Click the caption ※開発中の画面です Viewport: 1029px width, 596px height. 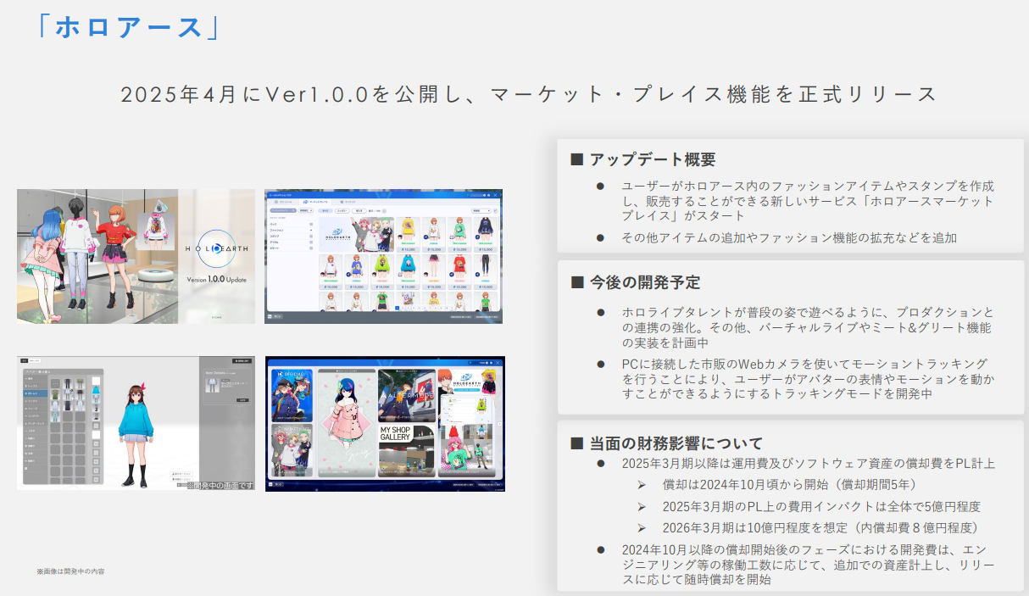pos(220,485)
